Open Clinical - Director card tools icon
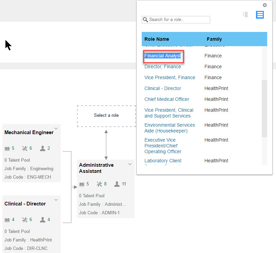 coord(25,220)
